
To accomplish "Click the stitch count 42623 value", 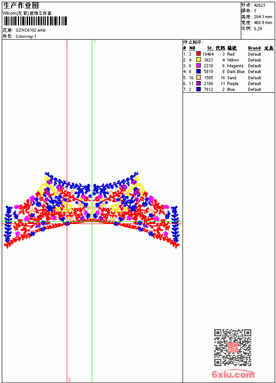I will click(260, 5).
